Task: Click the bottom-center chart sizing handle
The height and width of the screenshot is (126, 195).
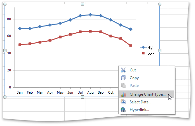Action: (x=82, y=97)
